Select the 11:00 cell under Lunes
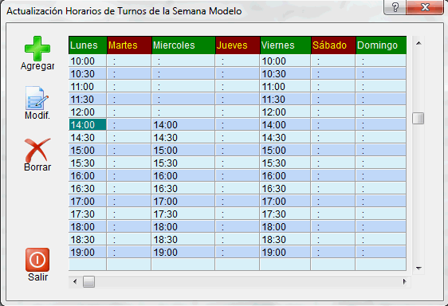 click(88, 87)
